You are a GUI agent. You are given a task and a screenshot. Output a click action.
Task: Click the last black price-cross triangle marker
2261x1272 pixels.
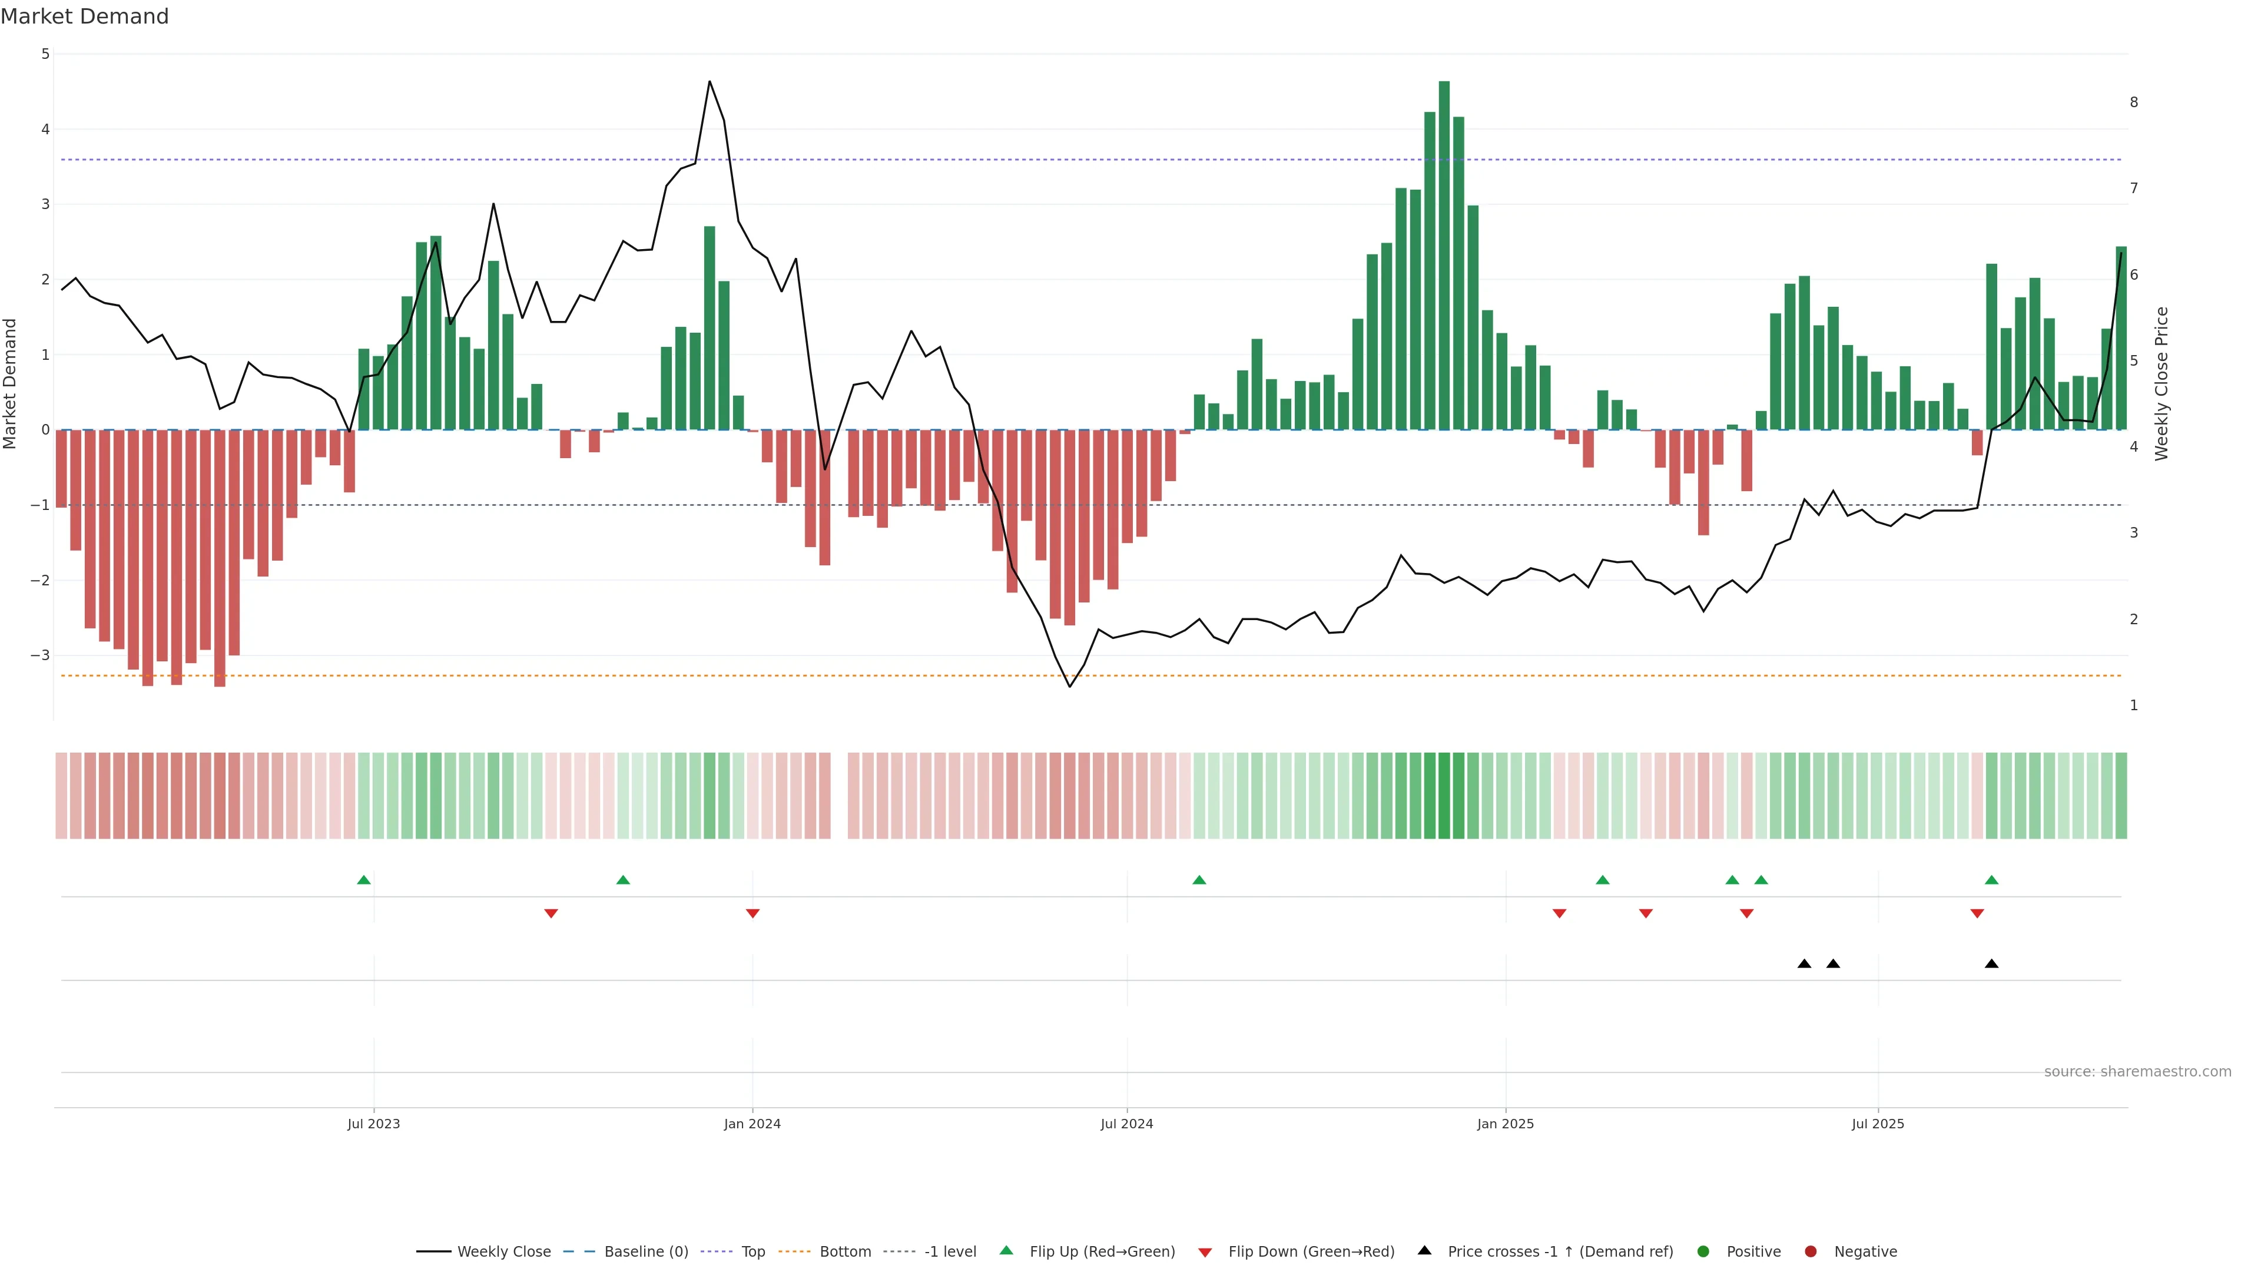point(1991,964)
